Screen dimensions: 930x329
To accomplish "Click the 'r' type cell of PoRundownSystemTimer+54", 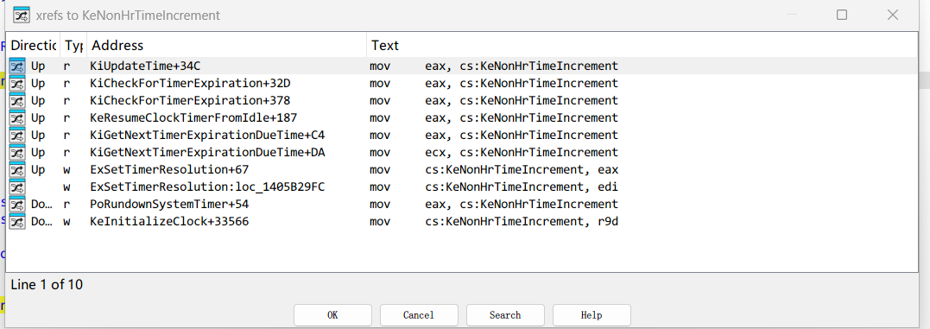I will [66, 205].
